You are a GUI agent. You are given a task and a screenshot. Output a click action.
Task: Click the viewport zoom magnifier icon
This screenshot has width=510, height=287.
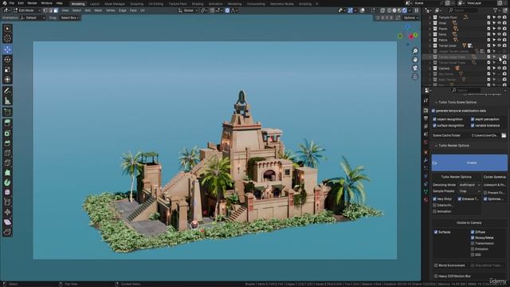[415, 51]
